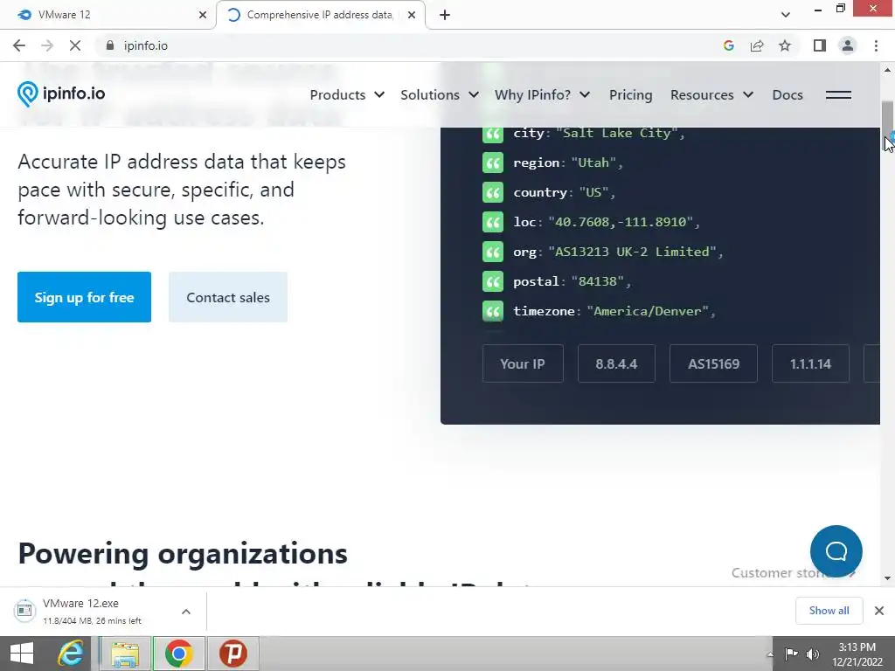This screenshot has height=671, width=895.
Task: Open the red P app in taskbar
Action: 233,654
